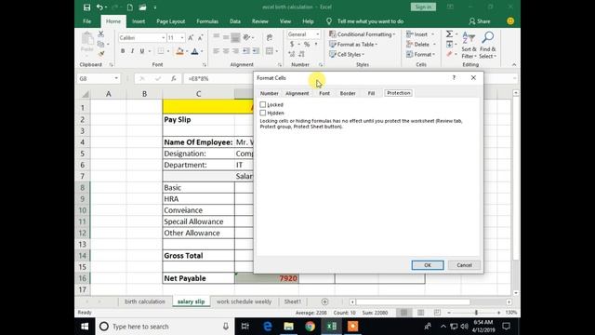Click the New Sheet plus icon
The height and width of the screenshot is (335, 595).
coord(324,301)
